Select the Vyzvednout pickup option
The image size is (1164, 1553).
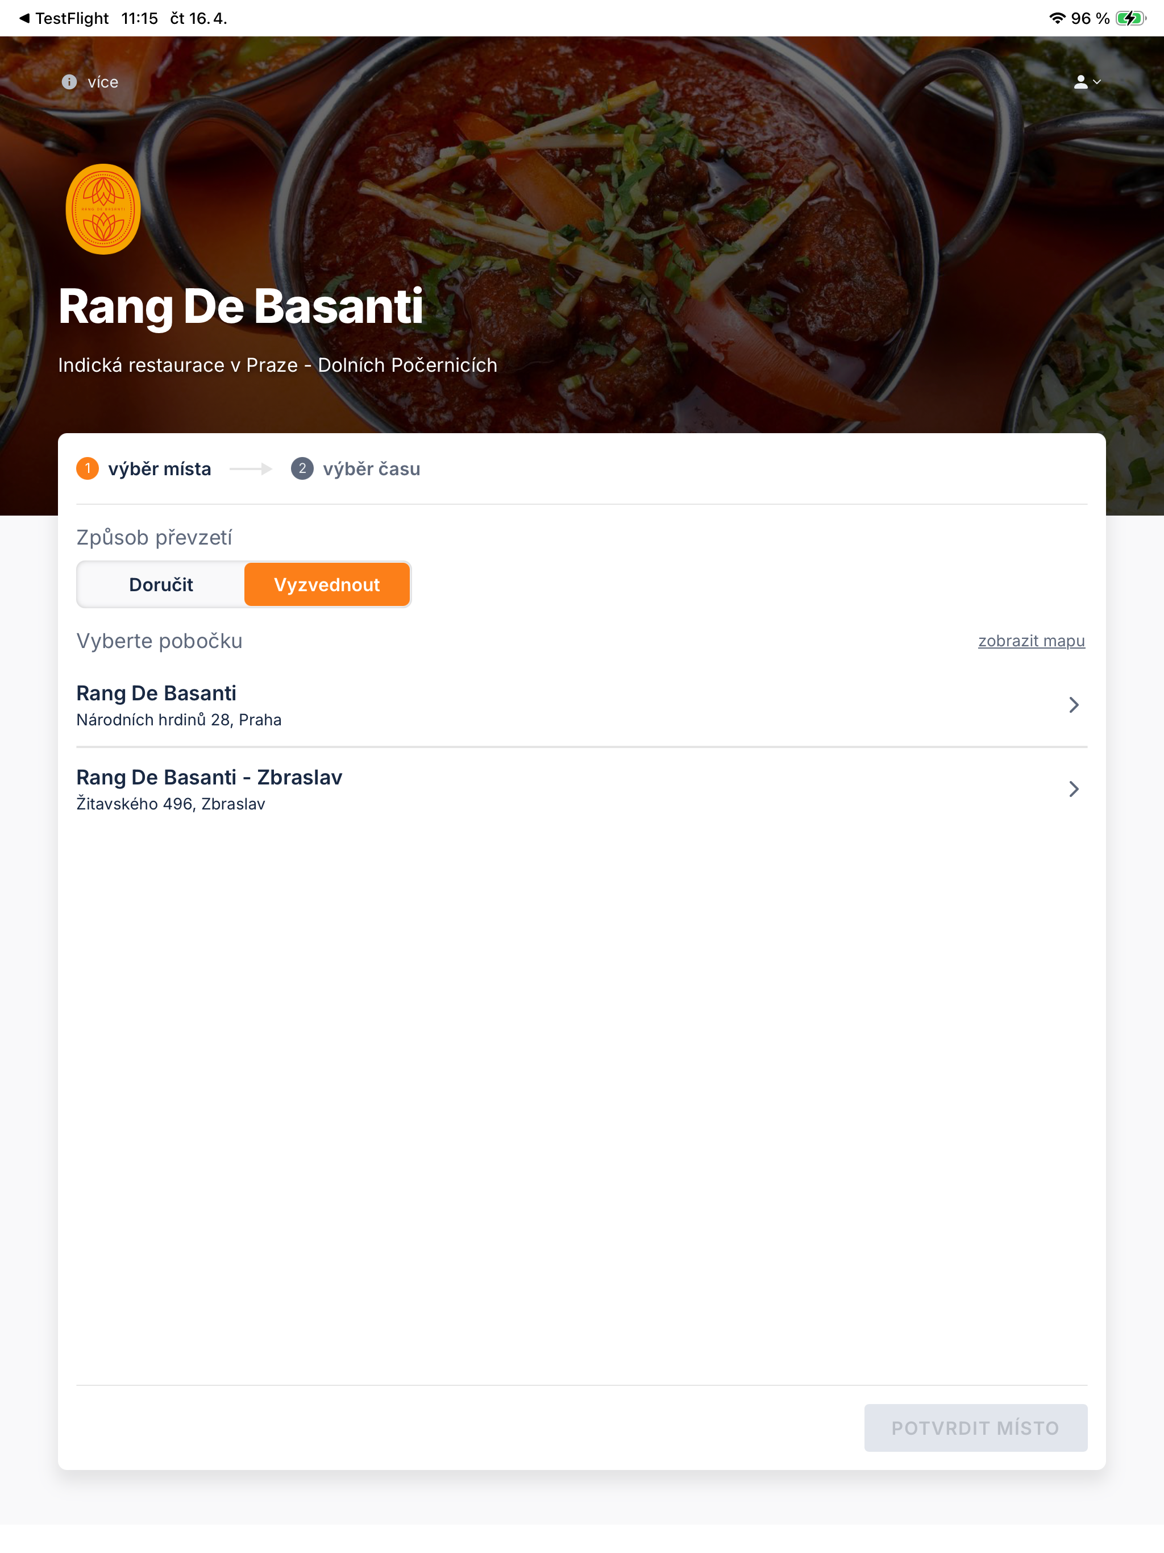[326, 584]
